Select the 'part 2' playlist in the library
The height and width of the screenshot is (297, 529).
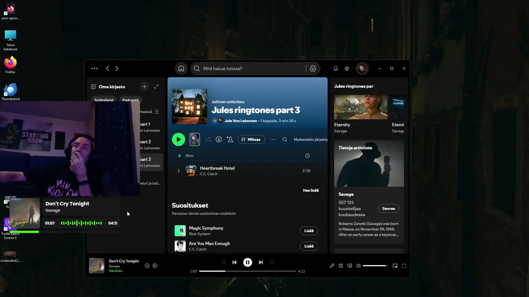point(150,145)
